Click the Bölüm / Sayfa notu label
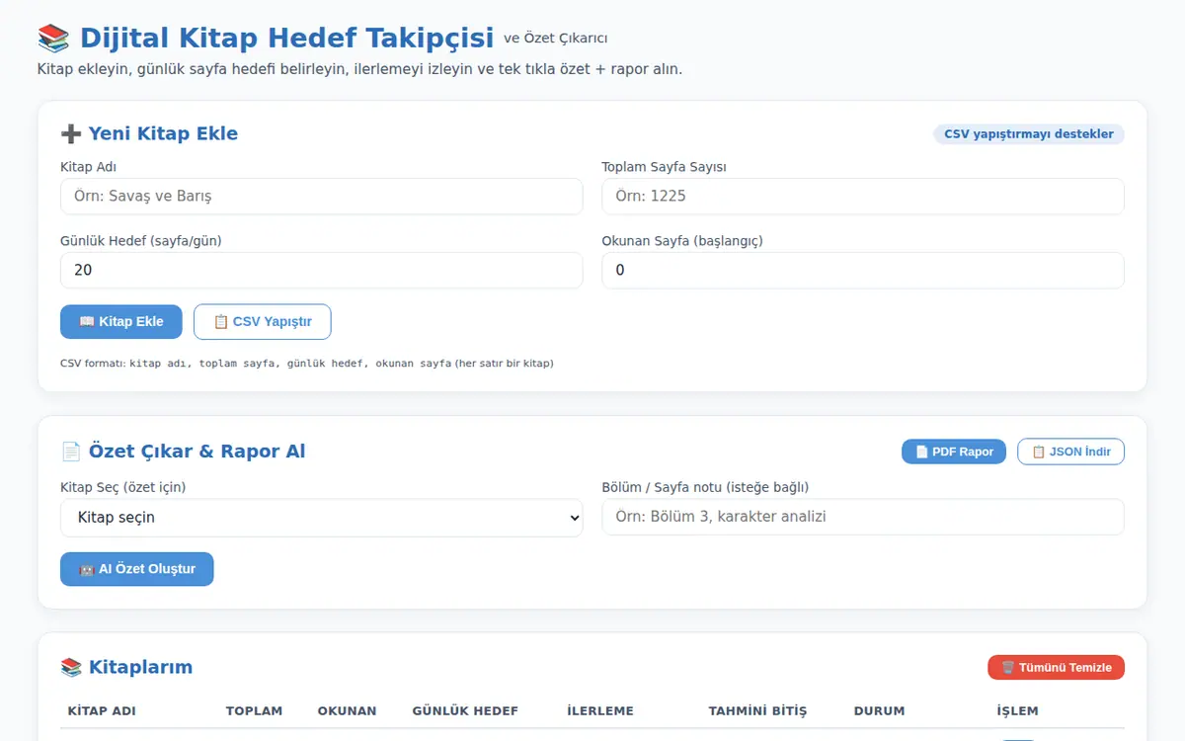Viewport: 1185px width, 741px height. click(x=705, y=487)
